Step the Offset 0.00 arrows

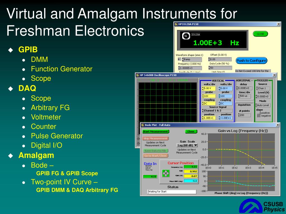pos(209,59)
